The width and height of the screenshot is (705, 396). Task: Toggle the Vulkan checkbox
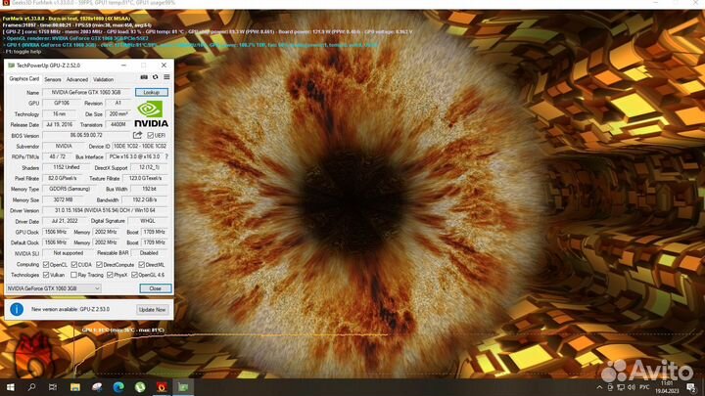[x=46, y=275]
